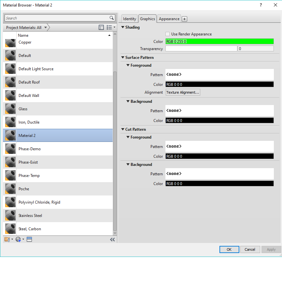This screenshot has height=281, width=282.
Task: Click Surface Background black color swatch
Action: (x=219, y=120)
